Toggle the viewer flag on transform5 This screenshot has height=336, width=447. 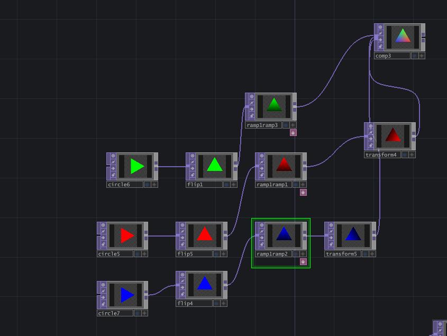point(331,225)
